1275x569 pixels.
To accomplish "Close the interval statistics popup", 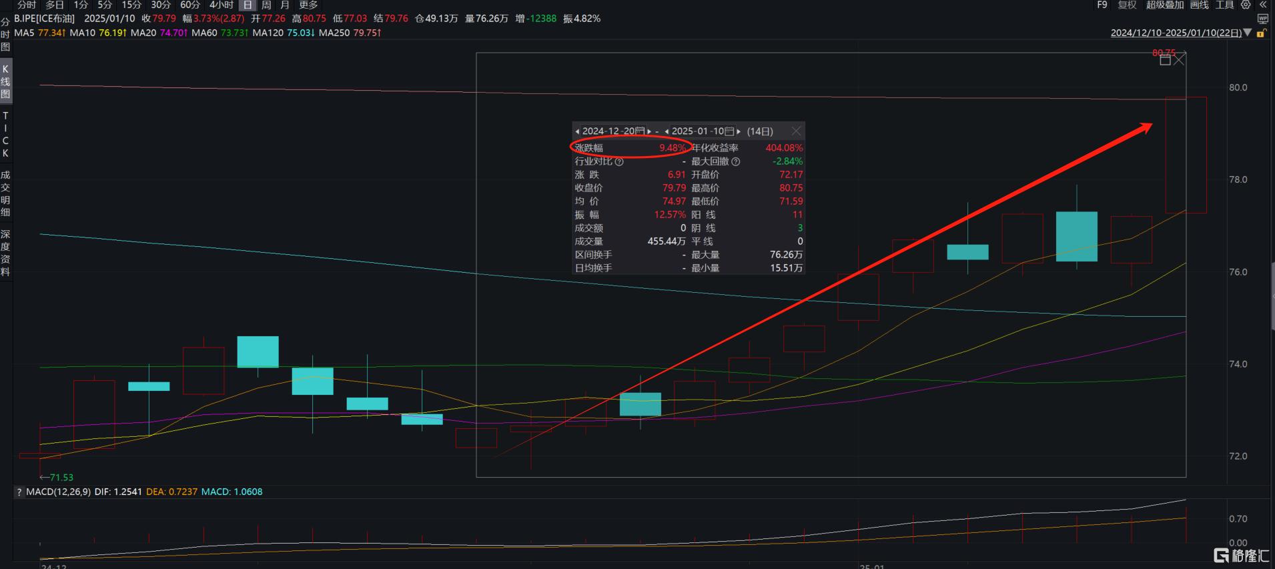I will tap(796, 131).
